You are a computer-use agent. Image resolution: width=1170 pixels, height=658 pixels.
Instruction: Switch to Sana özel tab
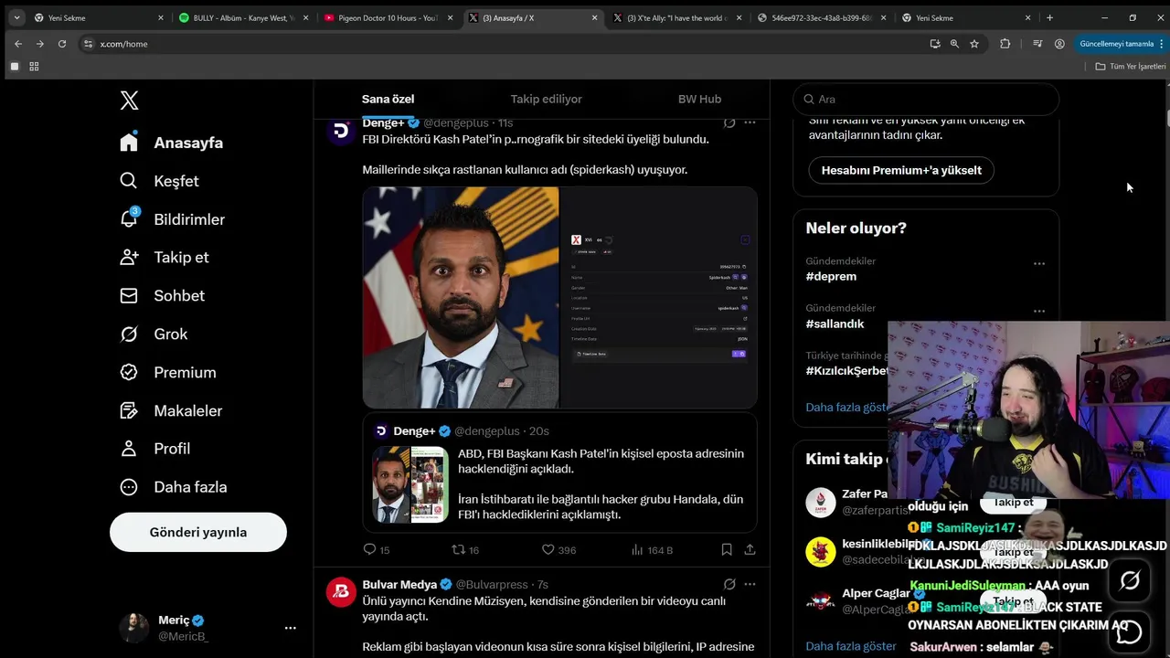coord(388,99)
